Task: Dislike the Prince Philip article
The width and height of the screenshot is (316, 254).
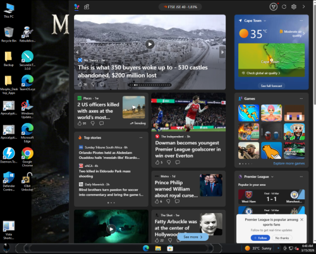Action: pos(168,201)
